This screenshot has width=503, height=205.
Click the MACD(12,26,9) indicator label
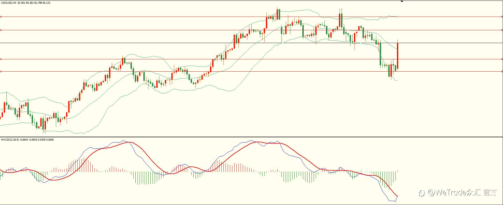(10, 140)
